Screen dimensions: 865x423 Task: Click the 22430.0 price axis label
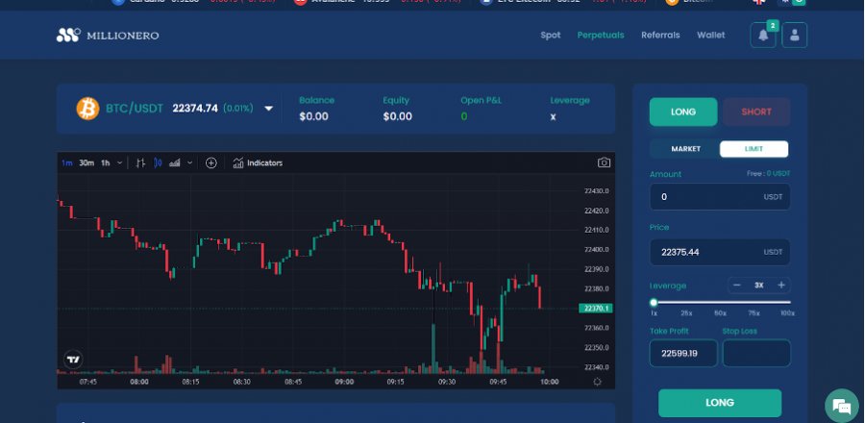coord(596,190)
